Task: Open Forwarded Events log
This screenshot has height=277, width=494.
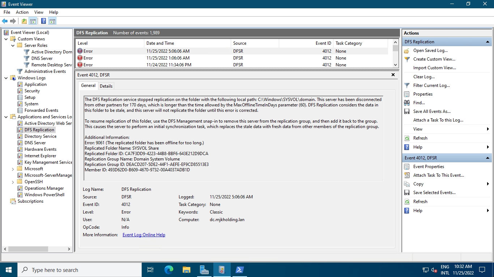Action: [x=41, y=110]
